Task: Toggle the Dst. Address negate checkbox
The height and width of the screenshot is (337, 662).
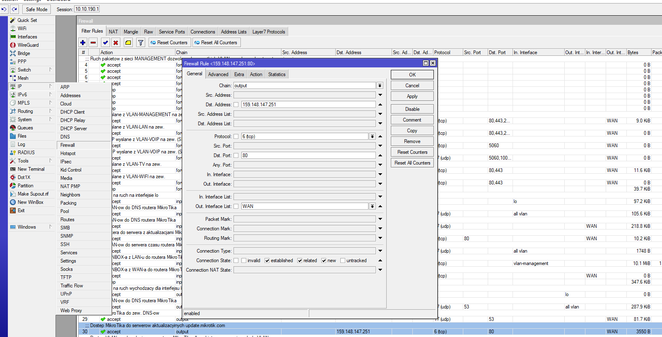Action: 236,105
